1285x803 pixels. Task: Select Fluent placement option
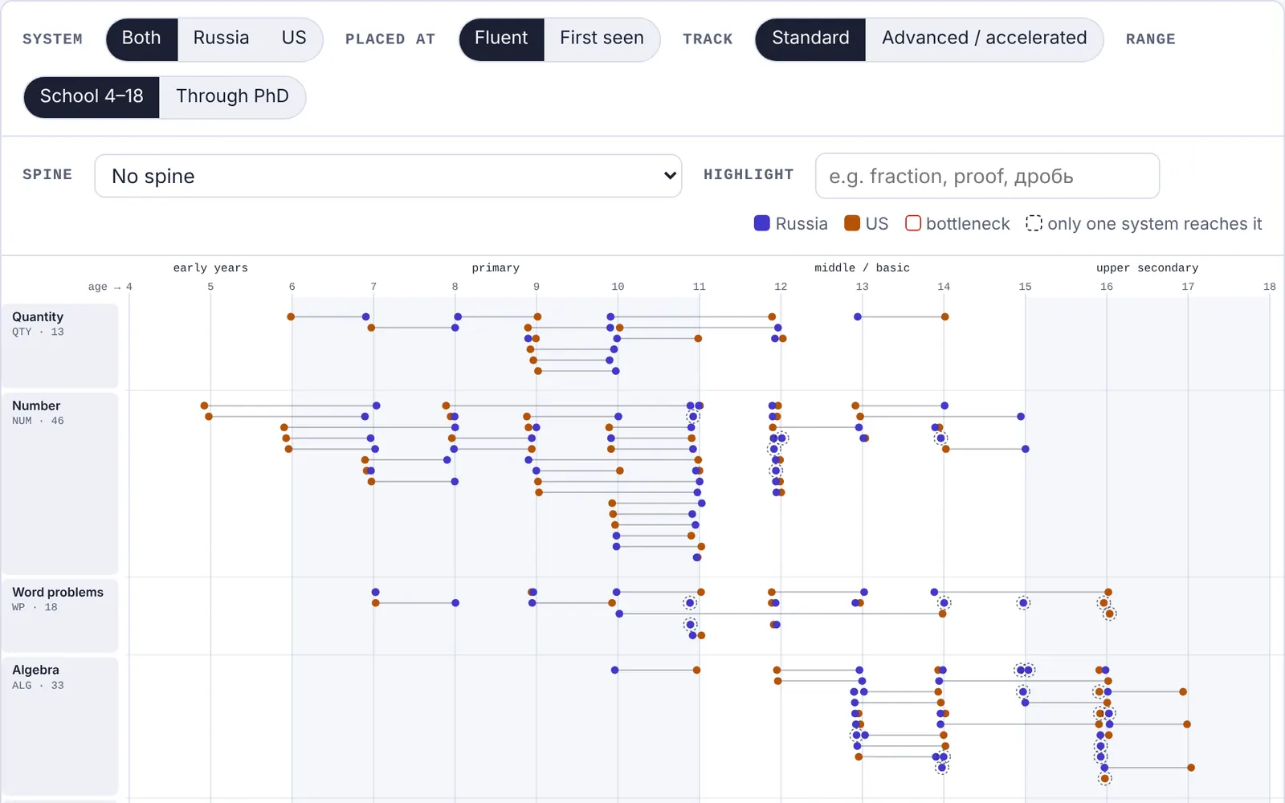pos(501,39)
